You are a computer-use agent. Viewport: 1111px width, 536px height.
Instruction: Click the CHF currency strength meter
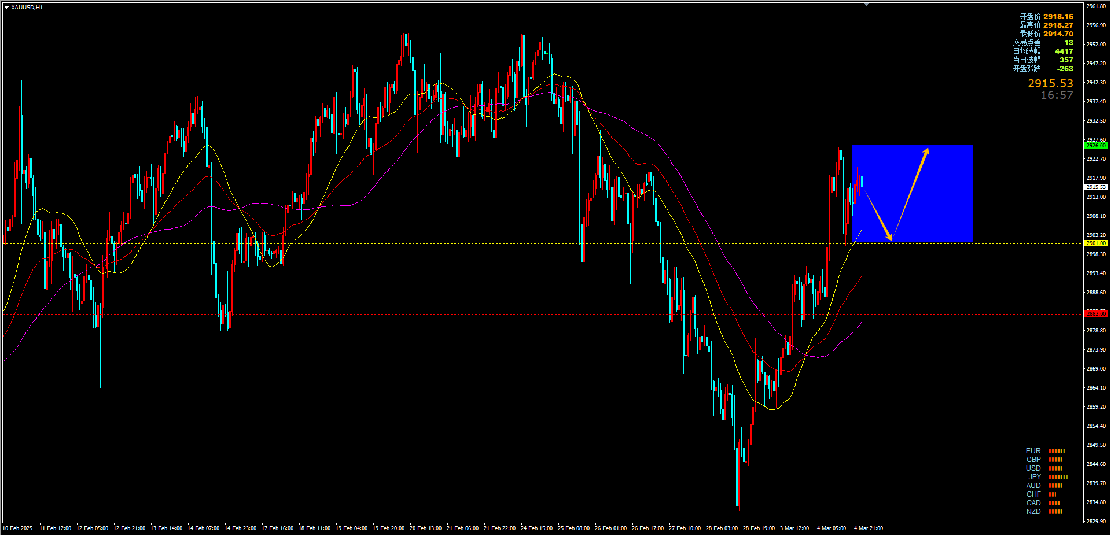1053,494
